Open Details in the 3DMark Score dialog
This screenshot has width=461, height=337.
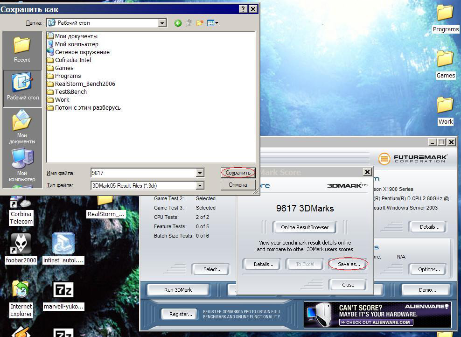(264, 264)
